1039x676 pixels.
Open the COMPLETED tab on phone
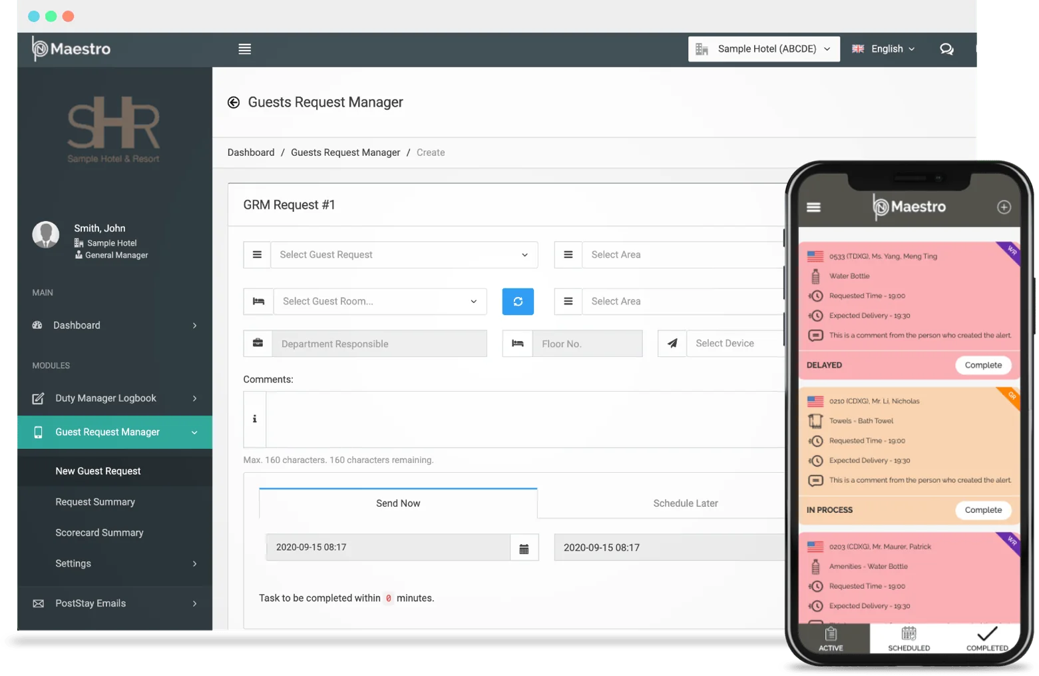(x=986, y=639)
